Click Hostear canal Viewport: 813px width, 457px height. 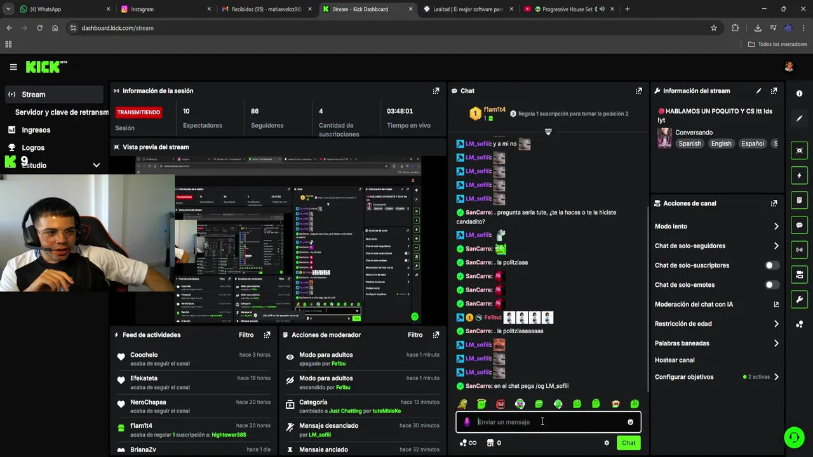click(675, 360)
